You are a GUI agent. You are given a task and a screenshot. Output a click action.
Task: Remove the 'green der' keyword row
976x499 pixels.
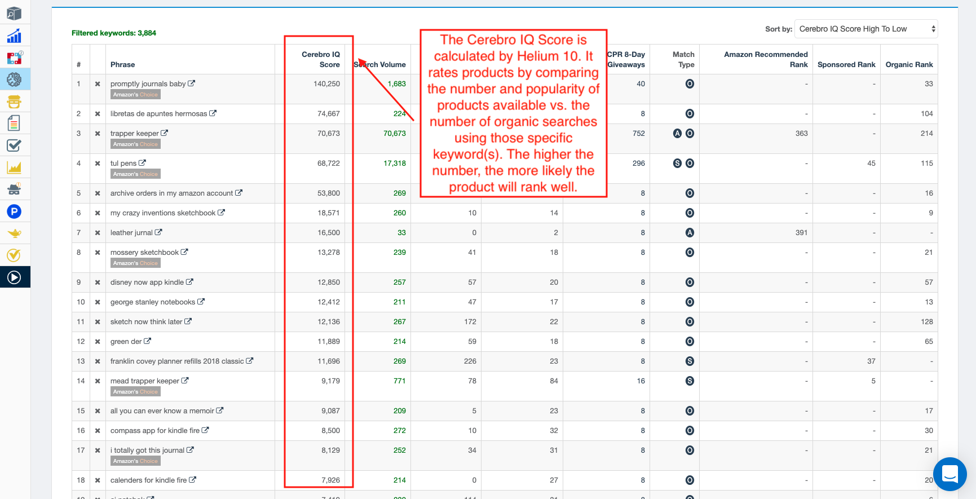pos(98,342)
